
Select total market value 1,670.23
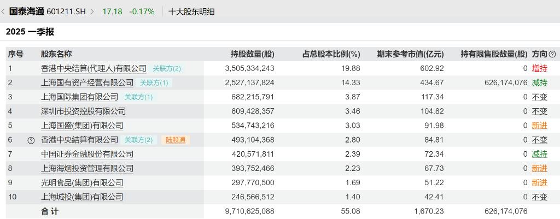[430, 211]
